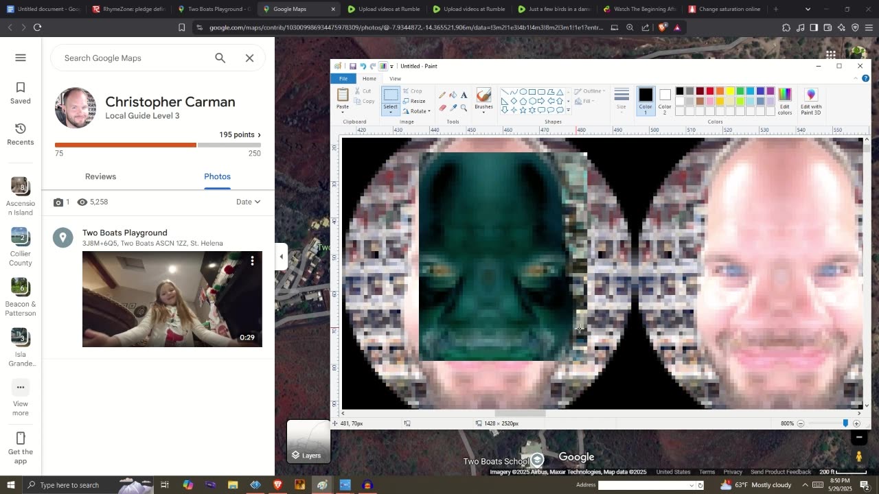
Task: Play the 0:29 video thumbnail
Action: coord(172,299)
